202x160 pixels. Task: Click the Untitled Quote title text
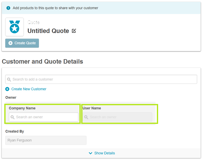[x=48, y=31]
